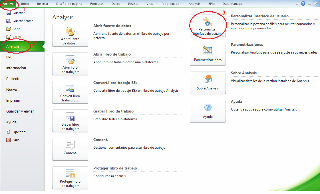Select BPC in the left sidebar
The height and width of the screenshot is (194, 320).
tap(9, 57)
